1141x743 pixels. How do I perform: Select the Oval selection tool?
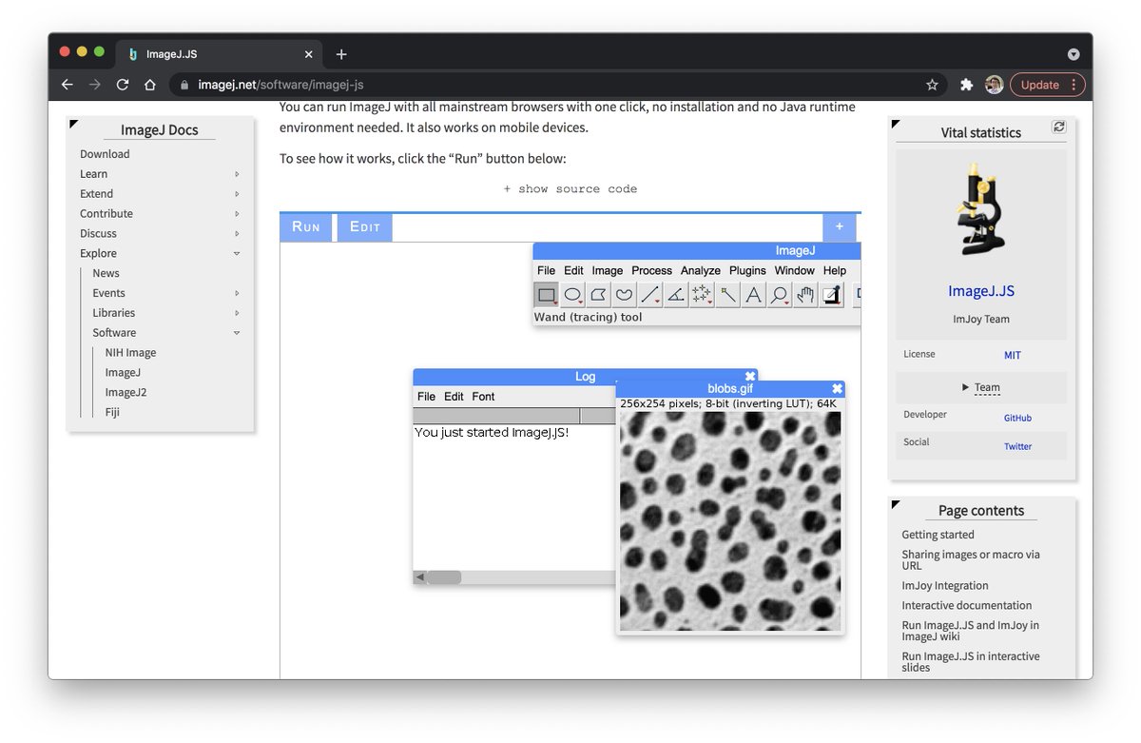(x=572, y=295)
